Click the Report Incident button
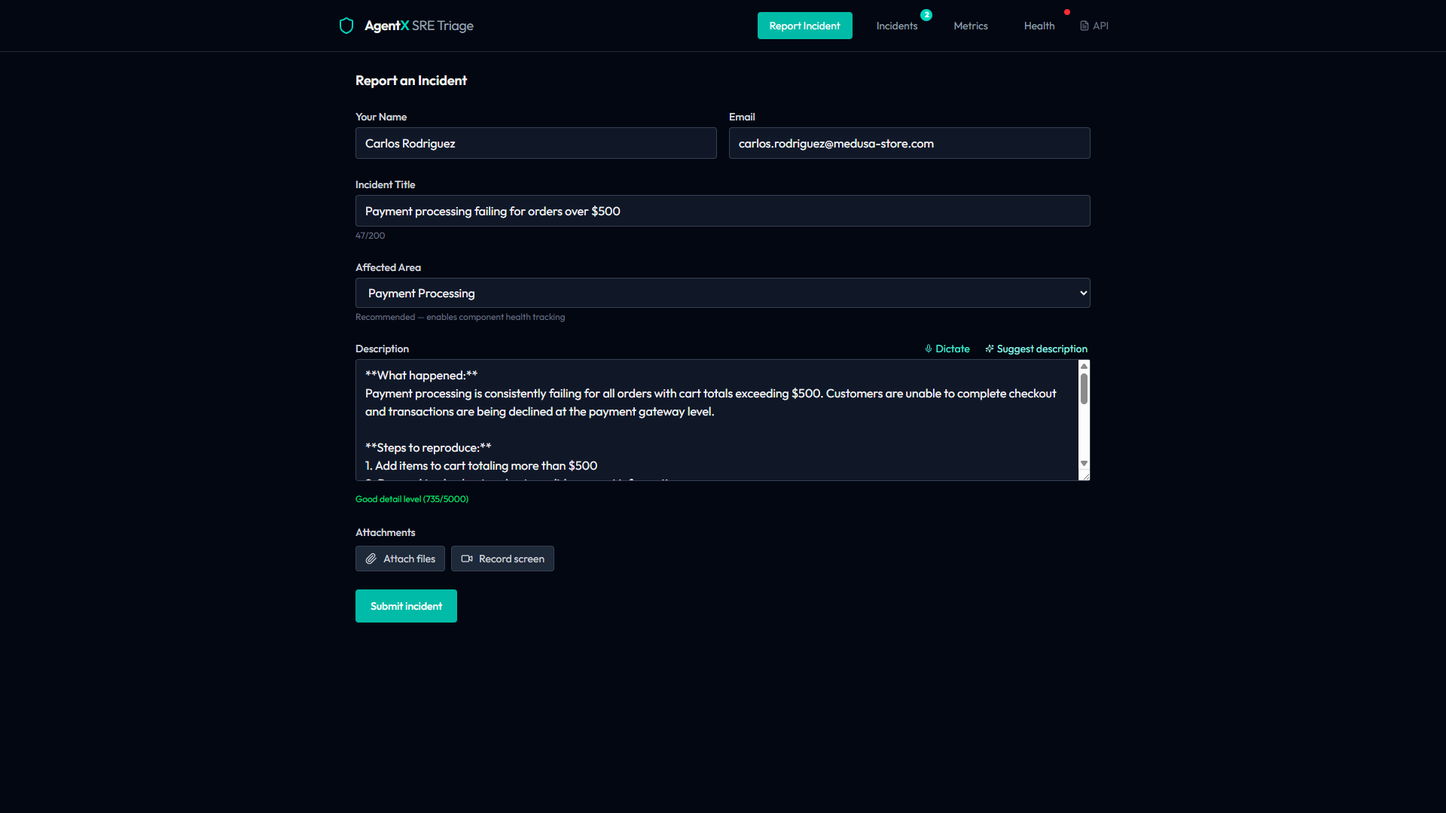 click(804, 25)
